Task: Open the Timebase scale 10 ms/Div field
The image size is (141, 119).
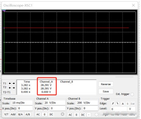Action: (22, 103)
